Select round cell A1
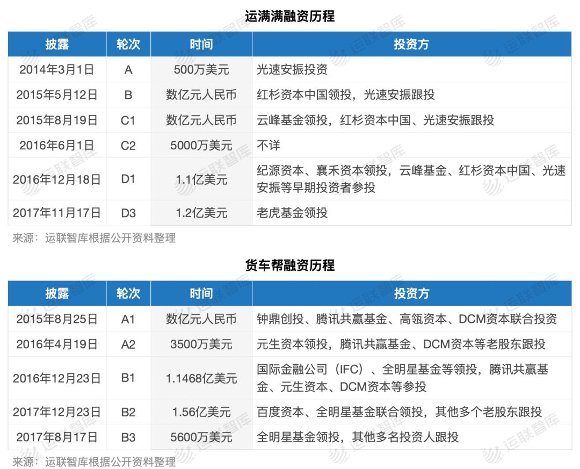The image size is (580, 469). (x=128, y=319)
